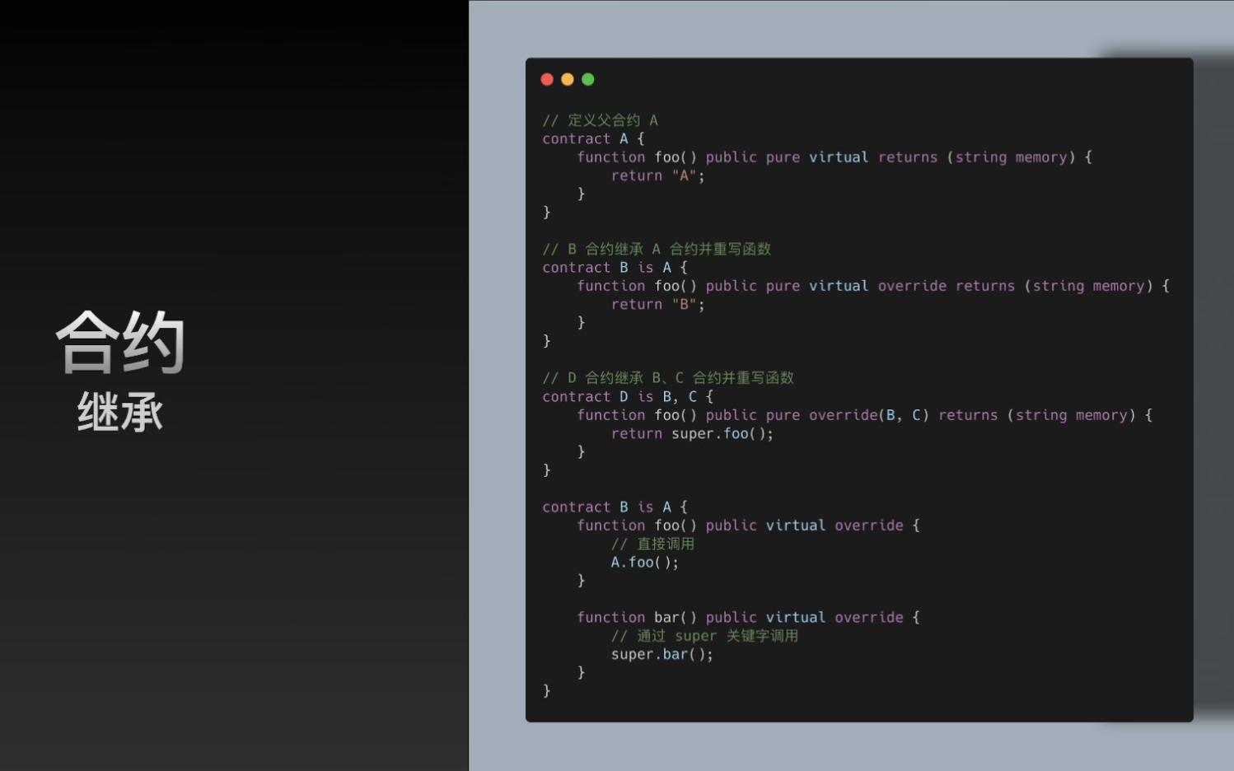The image size is (1234, 771).
Task: Click the return "A"; statement
Action: coord(657,175)
